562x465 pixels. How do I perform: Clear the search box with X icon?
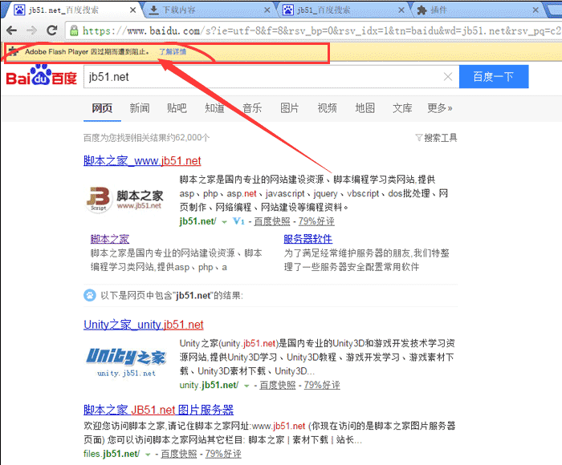(x=448, y=77)
